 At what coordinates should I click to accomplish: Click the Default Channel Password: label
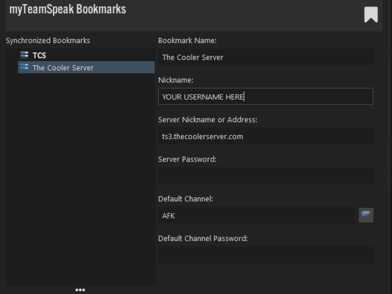point(203,239)
